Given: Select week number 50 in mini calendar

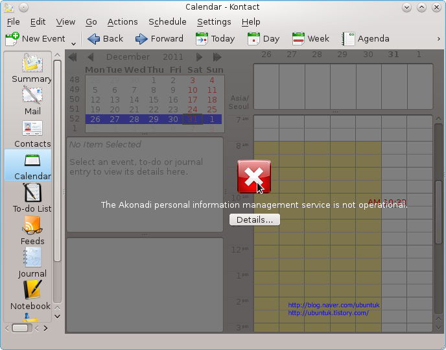Looking at the screenshot, I should coord(75,99).
